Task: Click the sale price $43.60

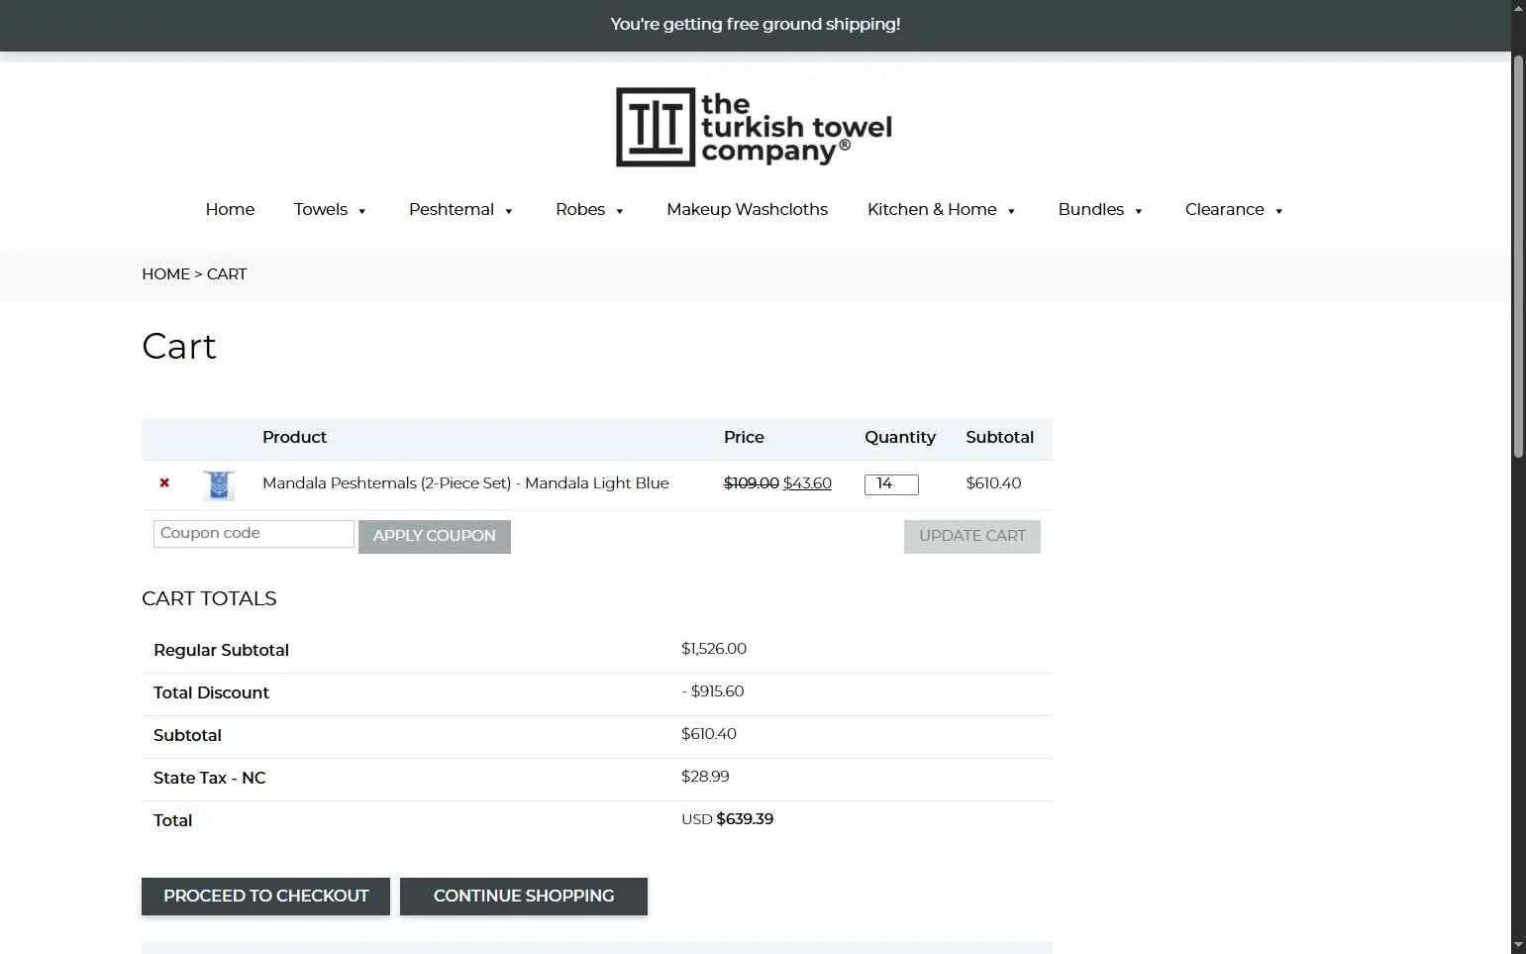Action: tap(807, 483)
